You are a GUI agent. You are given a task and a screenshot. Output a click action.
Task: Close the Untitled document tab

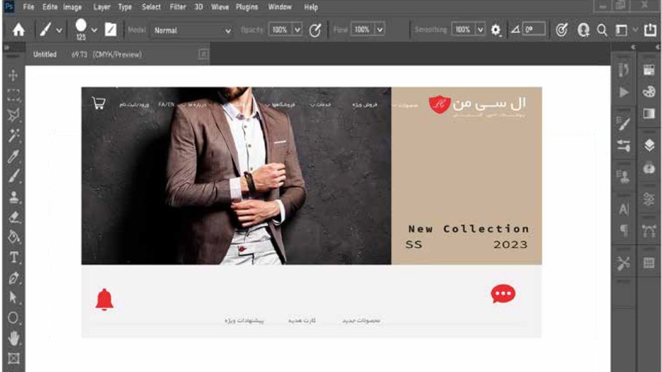pos(204,54)
